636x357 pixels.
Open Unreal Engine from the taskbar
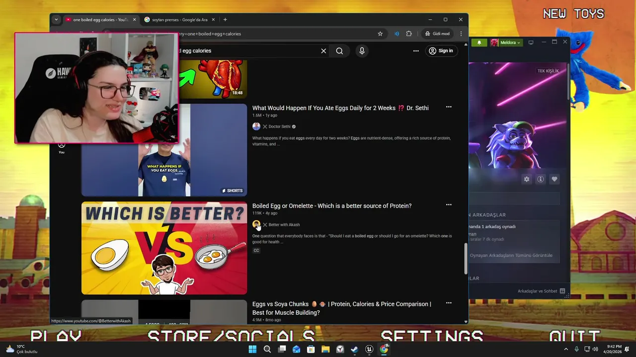(x=369, y=349)
